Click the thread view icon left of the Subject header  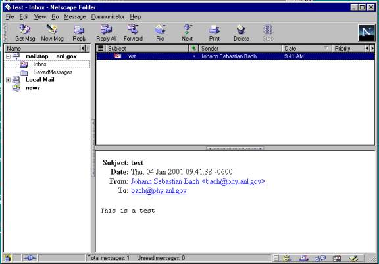[x=101, y=48]
